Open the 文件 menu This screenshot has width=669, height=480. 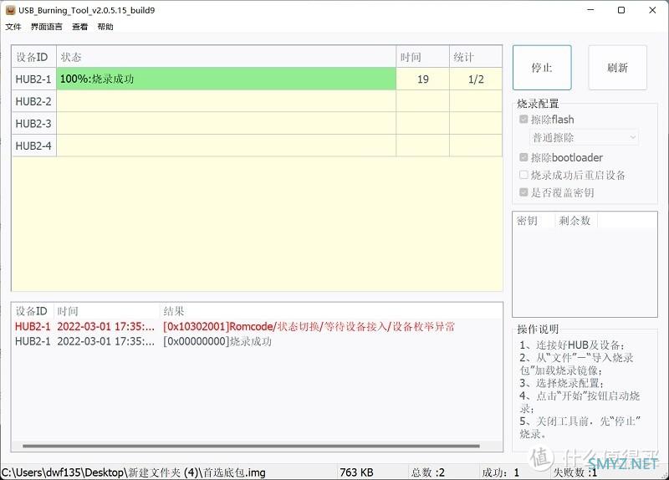click(x=13, y=27)
